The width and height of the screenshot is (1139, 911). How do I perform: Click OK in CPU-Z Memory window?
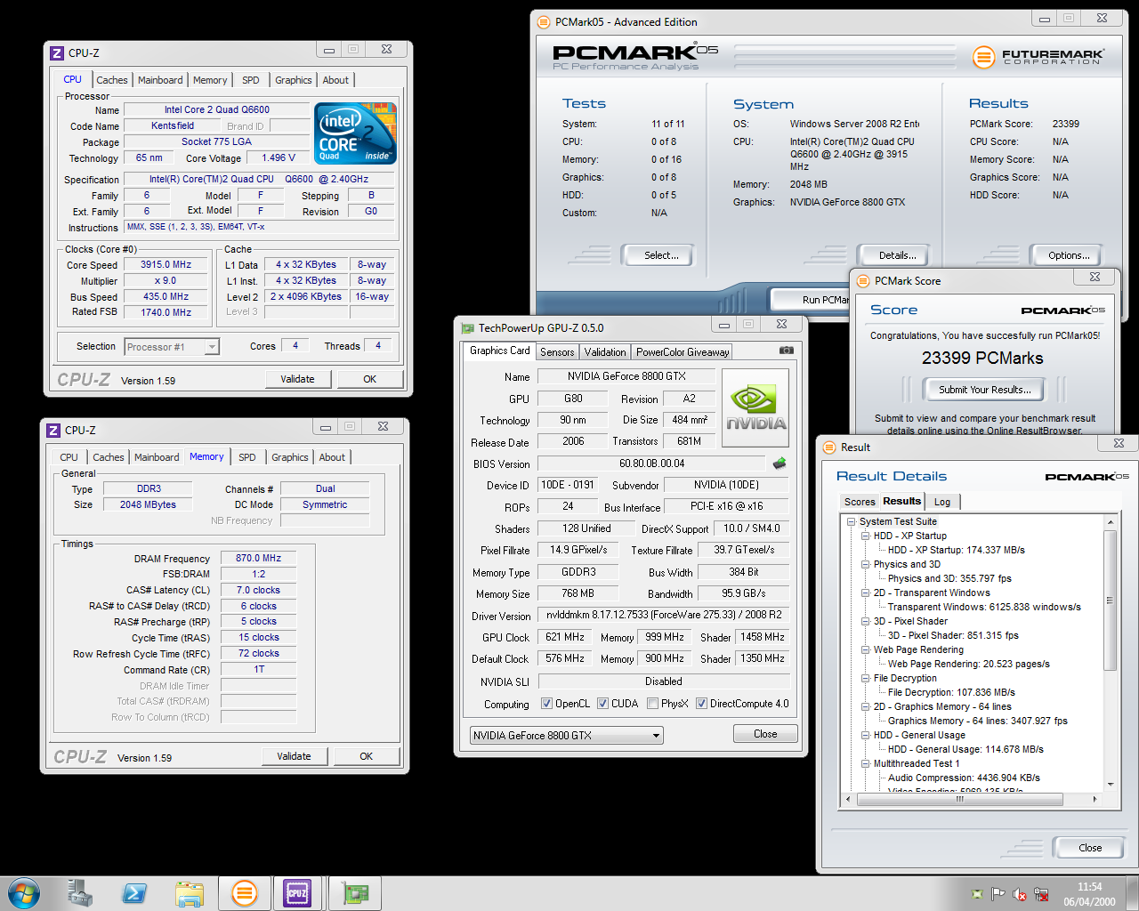(366, 756)
